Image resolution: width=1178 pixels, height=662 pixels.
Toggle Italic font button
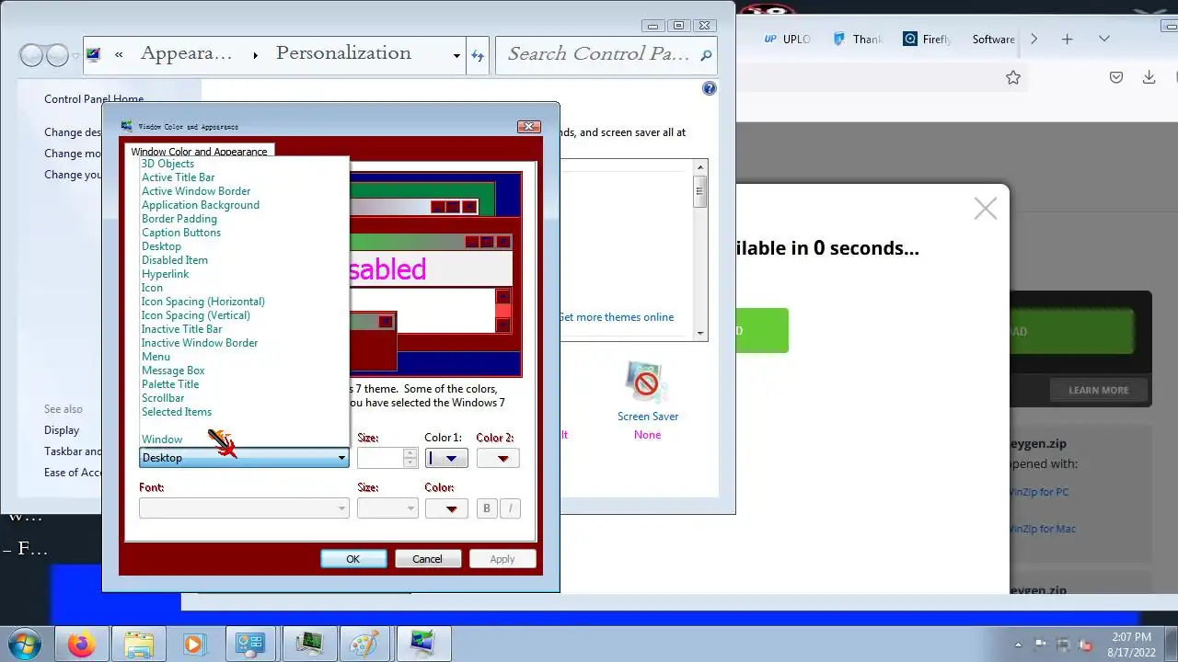(x=511, y=508)
